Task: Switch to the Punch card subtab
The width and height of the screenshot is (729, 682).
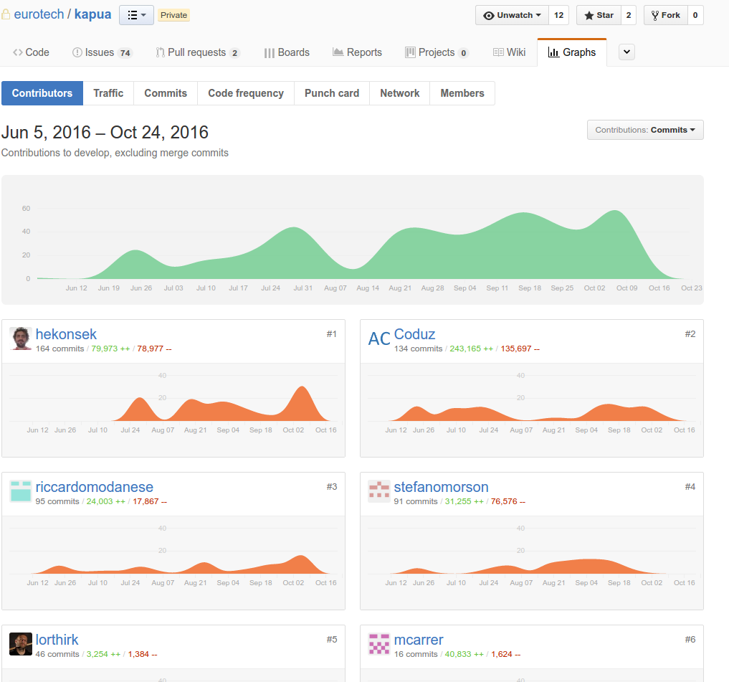Action: tap(332, 93)
